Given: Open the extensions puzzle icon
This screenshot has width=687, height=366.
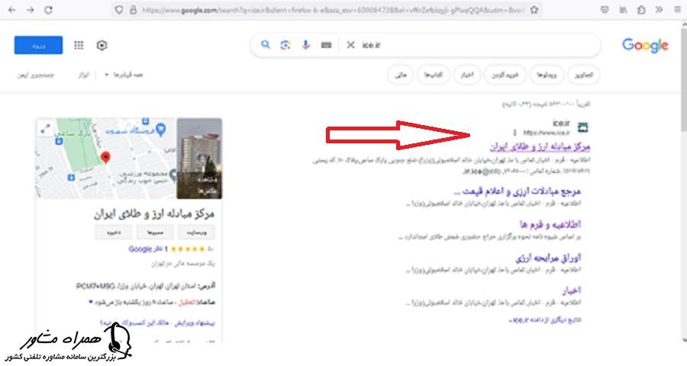Looking at the screenshot, I should pyautogui.click(x=641, y=10).
